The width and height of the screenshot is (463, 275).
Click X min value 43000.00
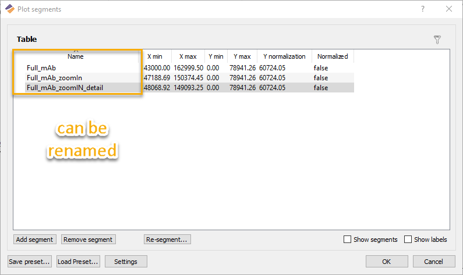point(157,68)
